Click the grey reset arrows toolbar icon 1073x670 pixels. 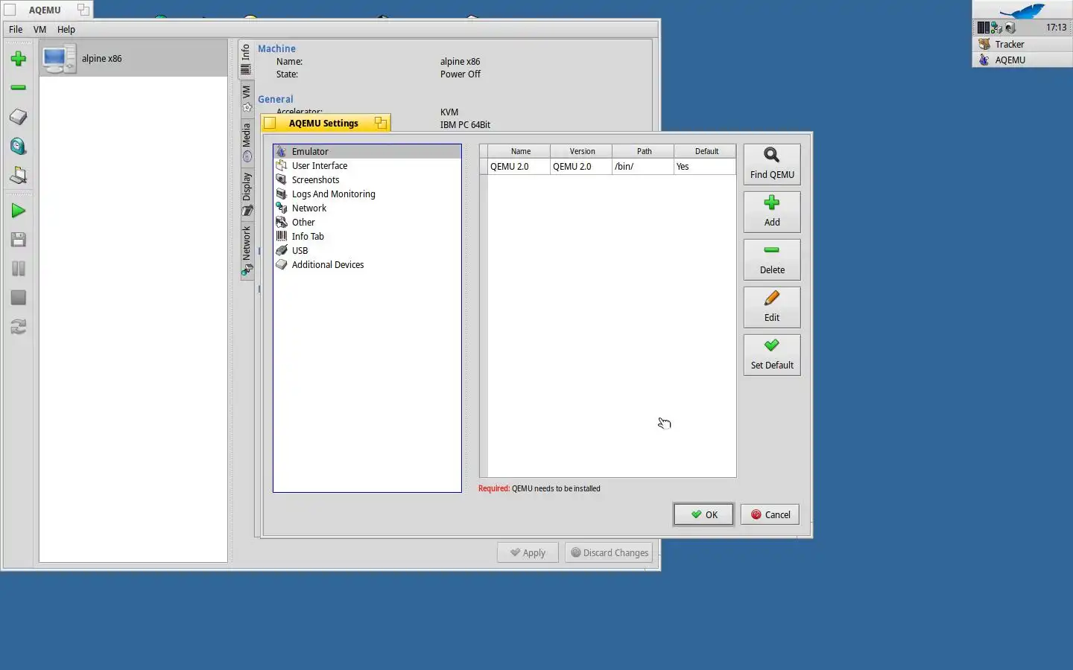pos(19,327)
